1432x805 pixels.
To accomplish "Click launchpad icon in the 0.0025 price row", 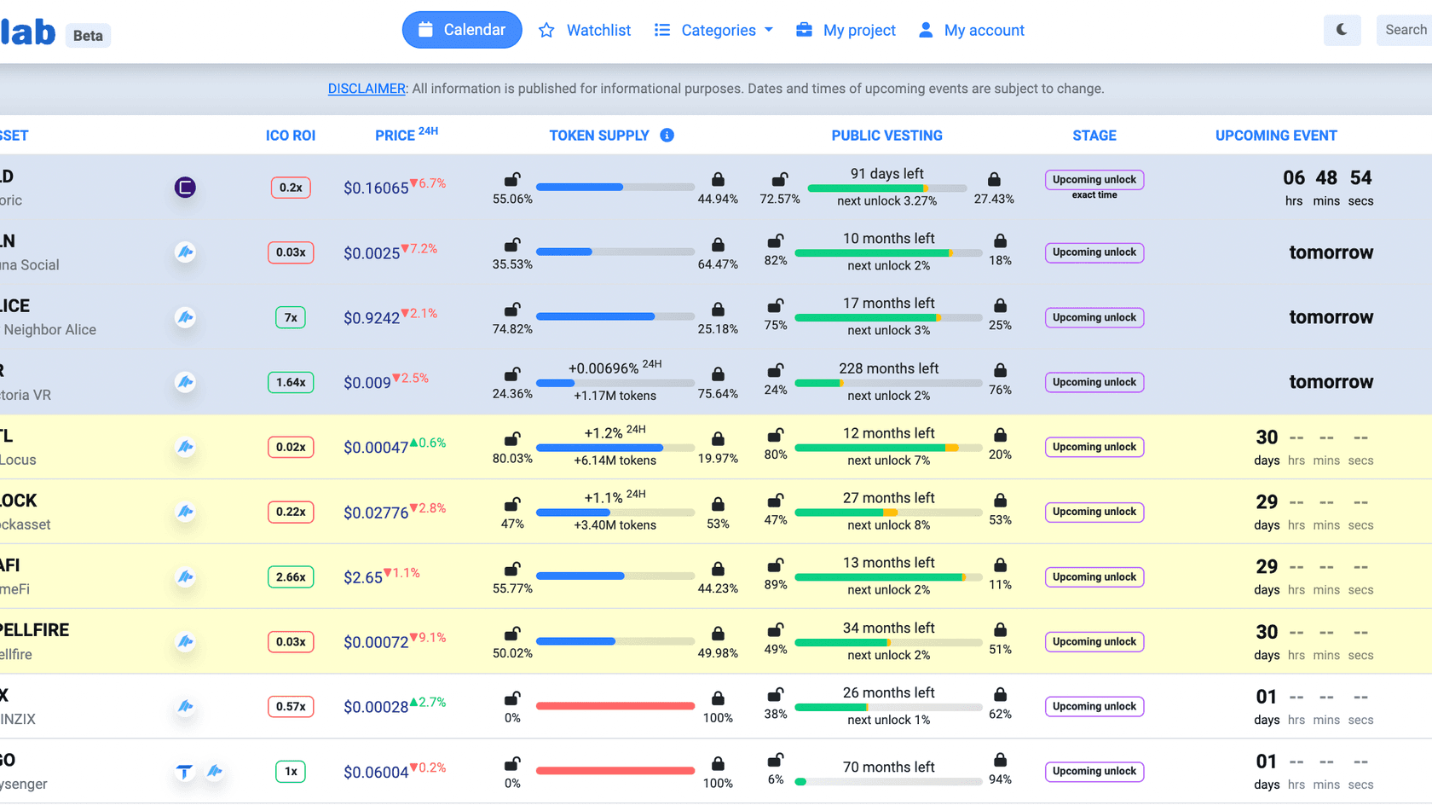I will [x=185, y=252].
